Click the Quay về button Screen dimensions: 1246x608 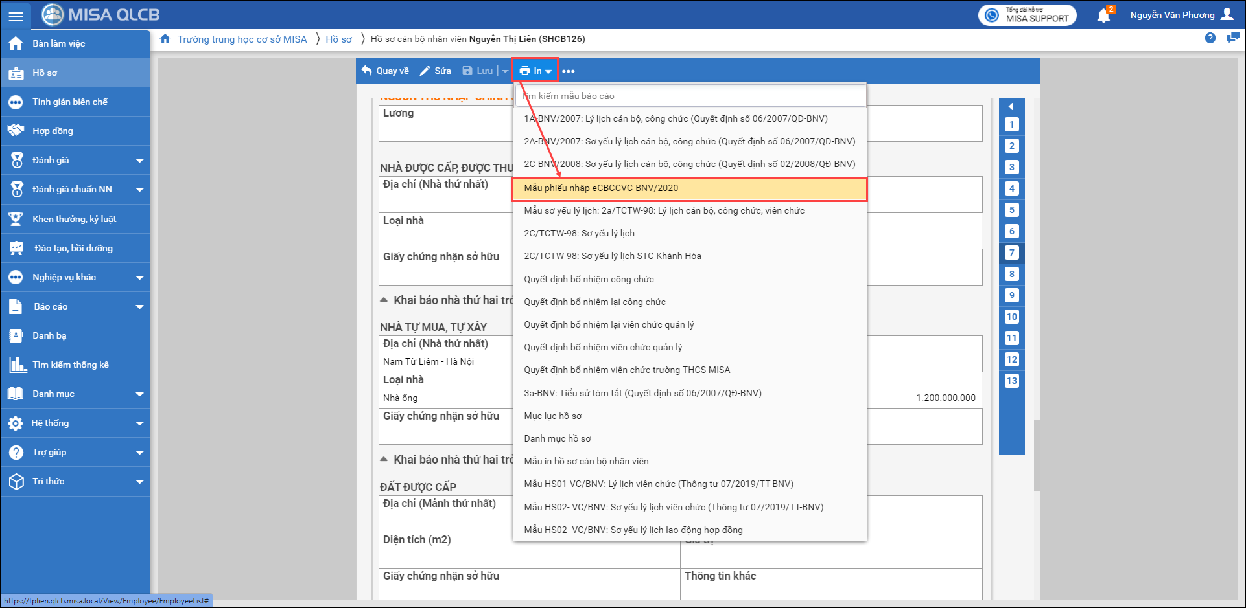(x=385, y=71)
